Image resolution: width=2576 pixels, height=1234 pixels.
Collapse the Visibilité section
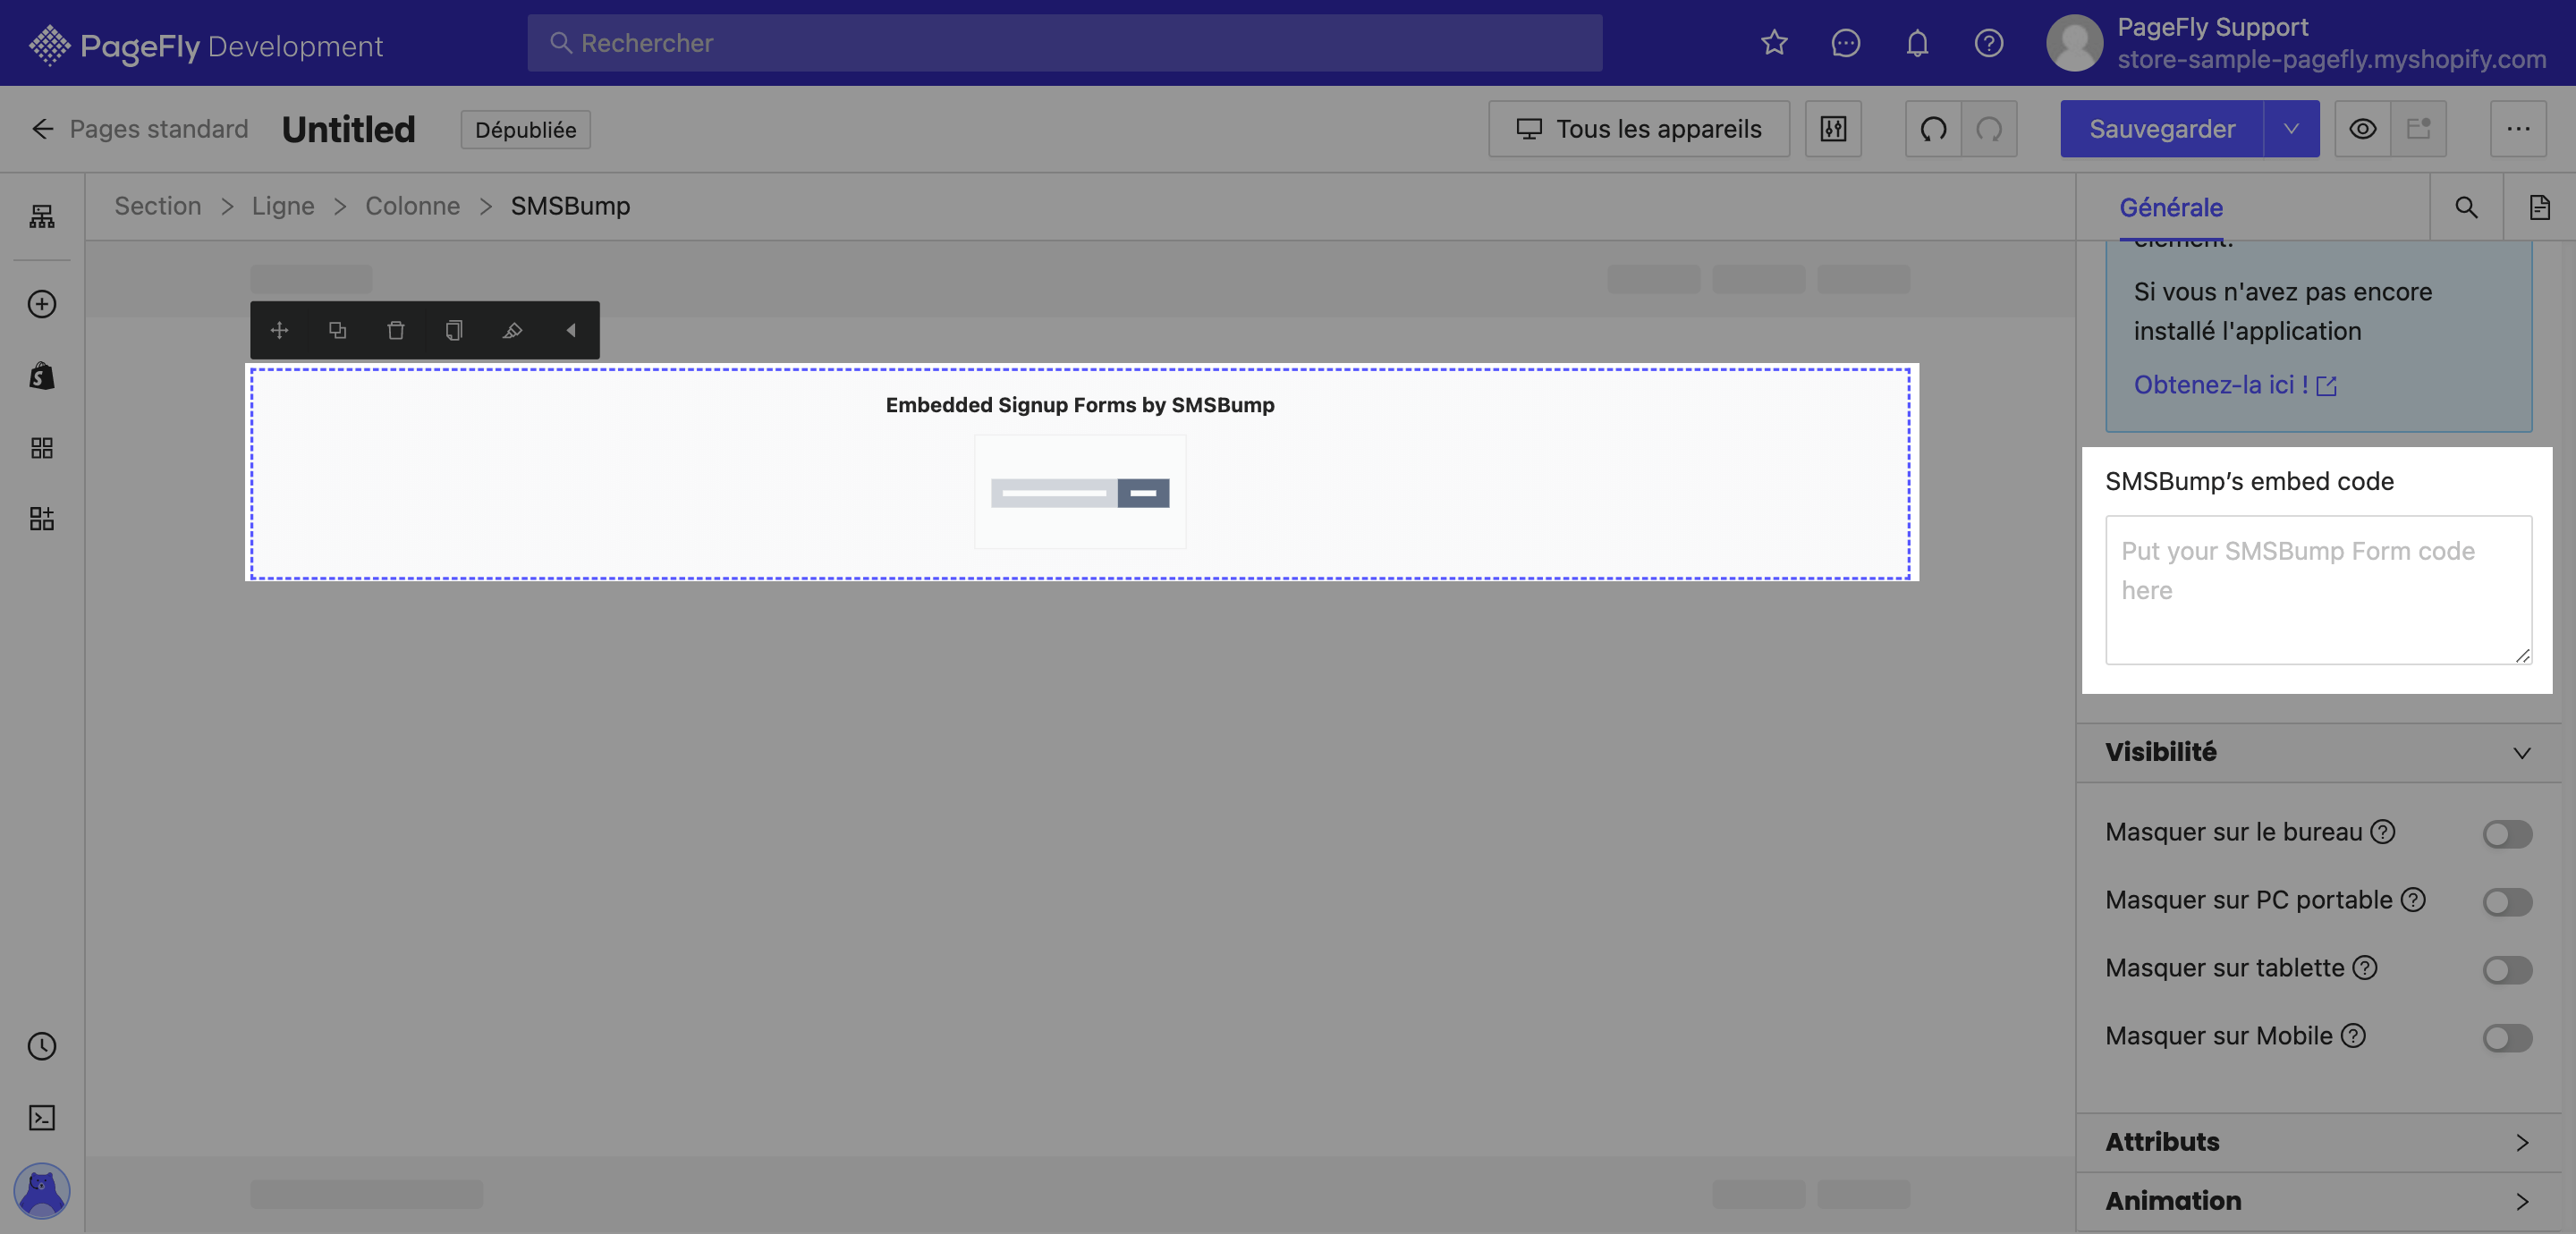point(2318,752)
